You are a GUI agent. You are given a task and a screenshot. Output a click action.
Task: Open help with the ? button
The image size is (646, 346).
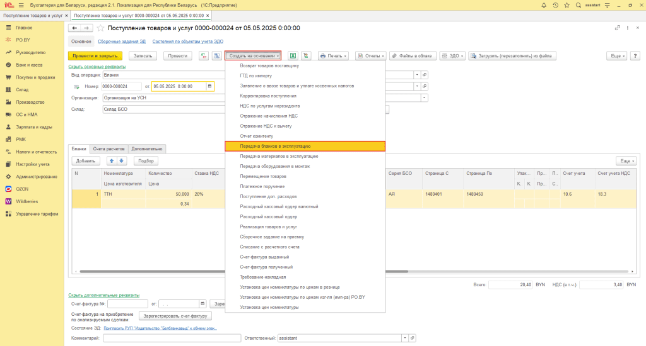[x=635, y=56]
